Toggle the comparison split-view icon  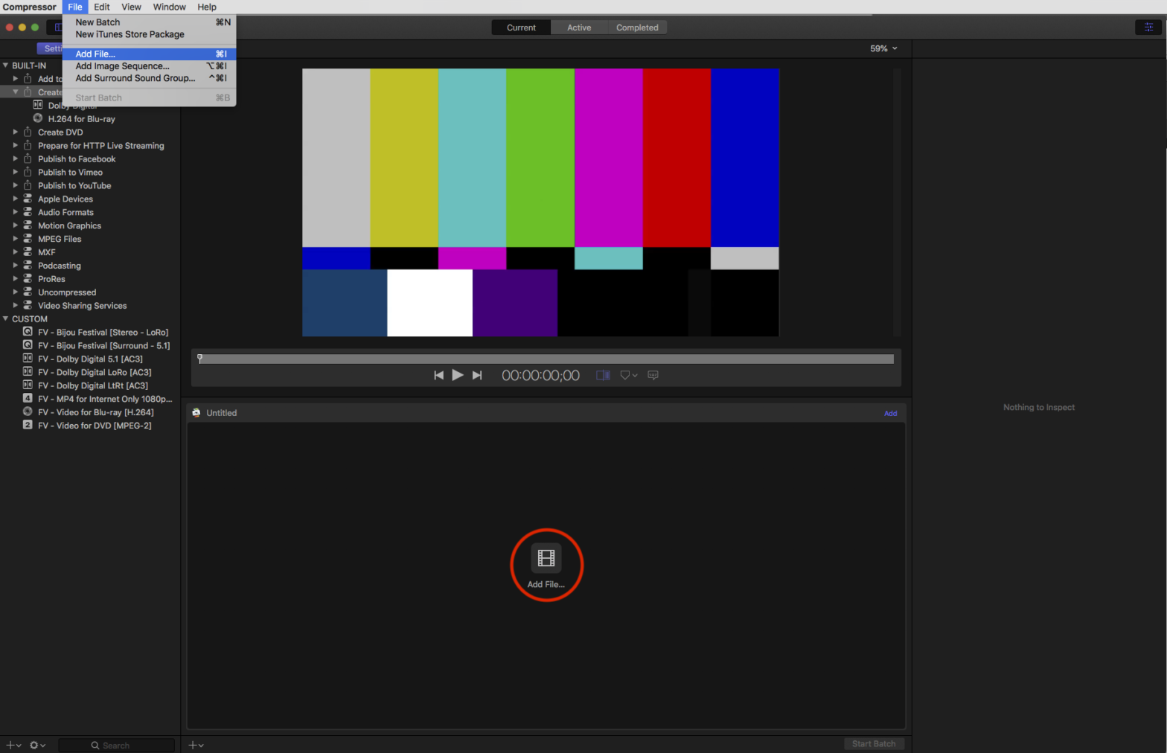[x=603, y=376]
